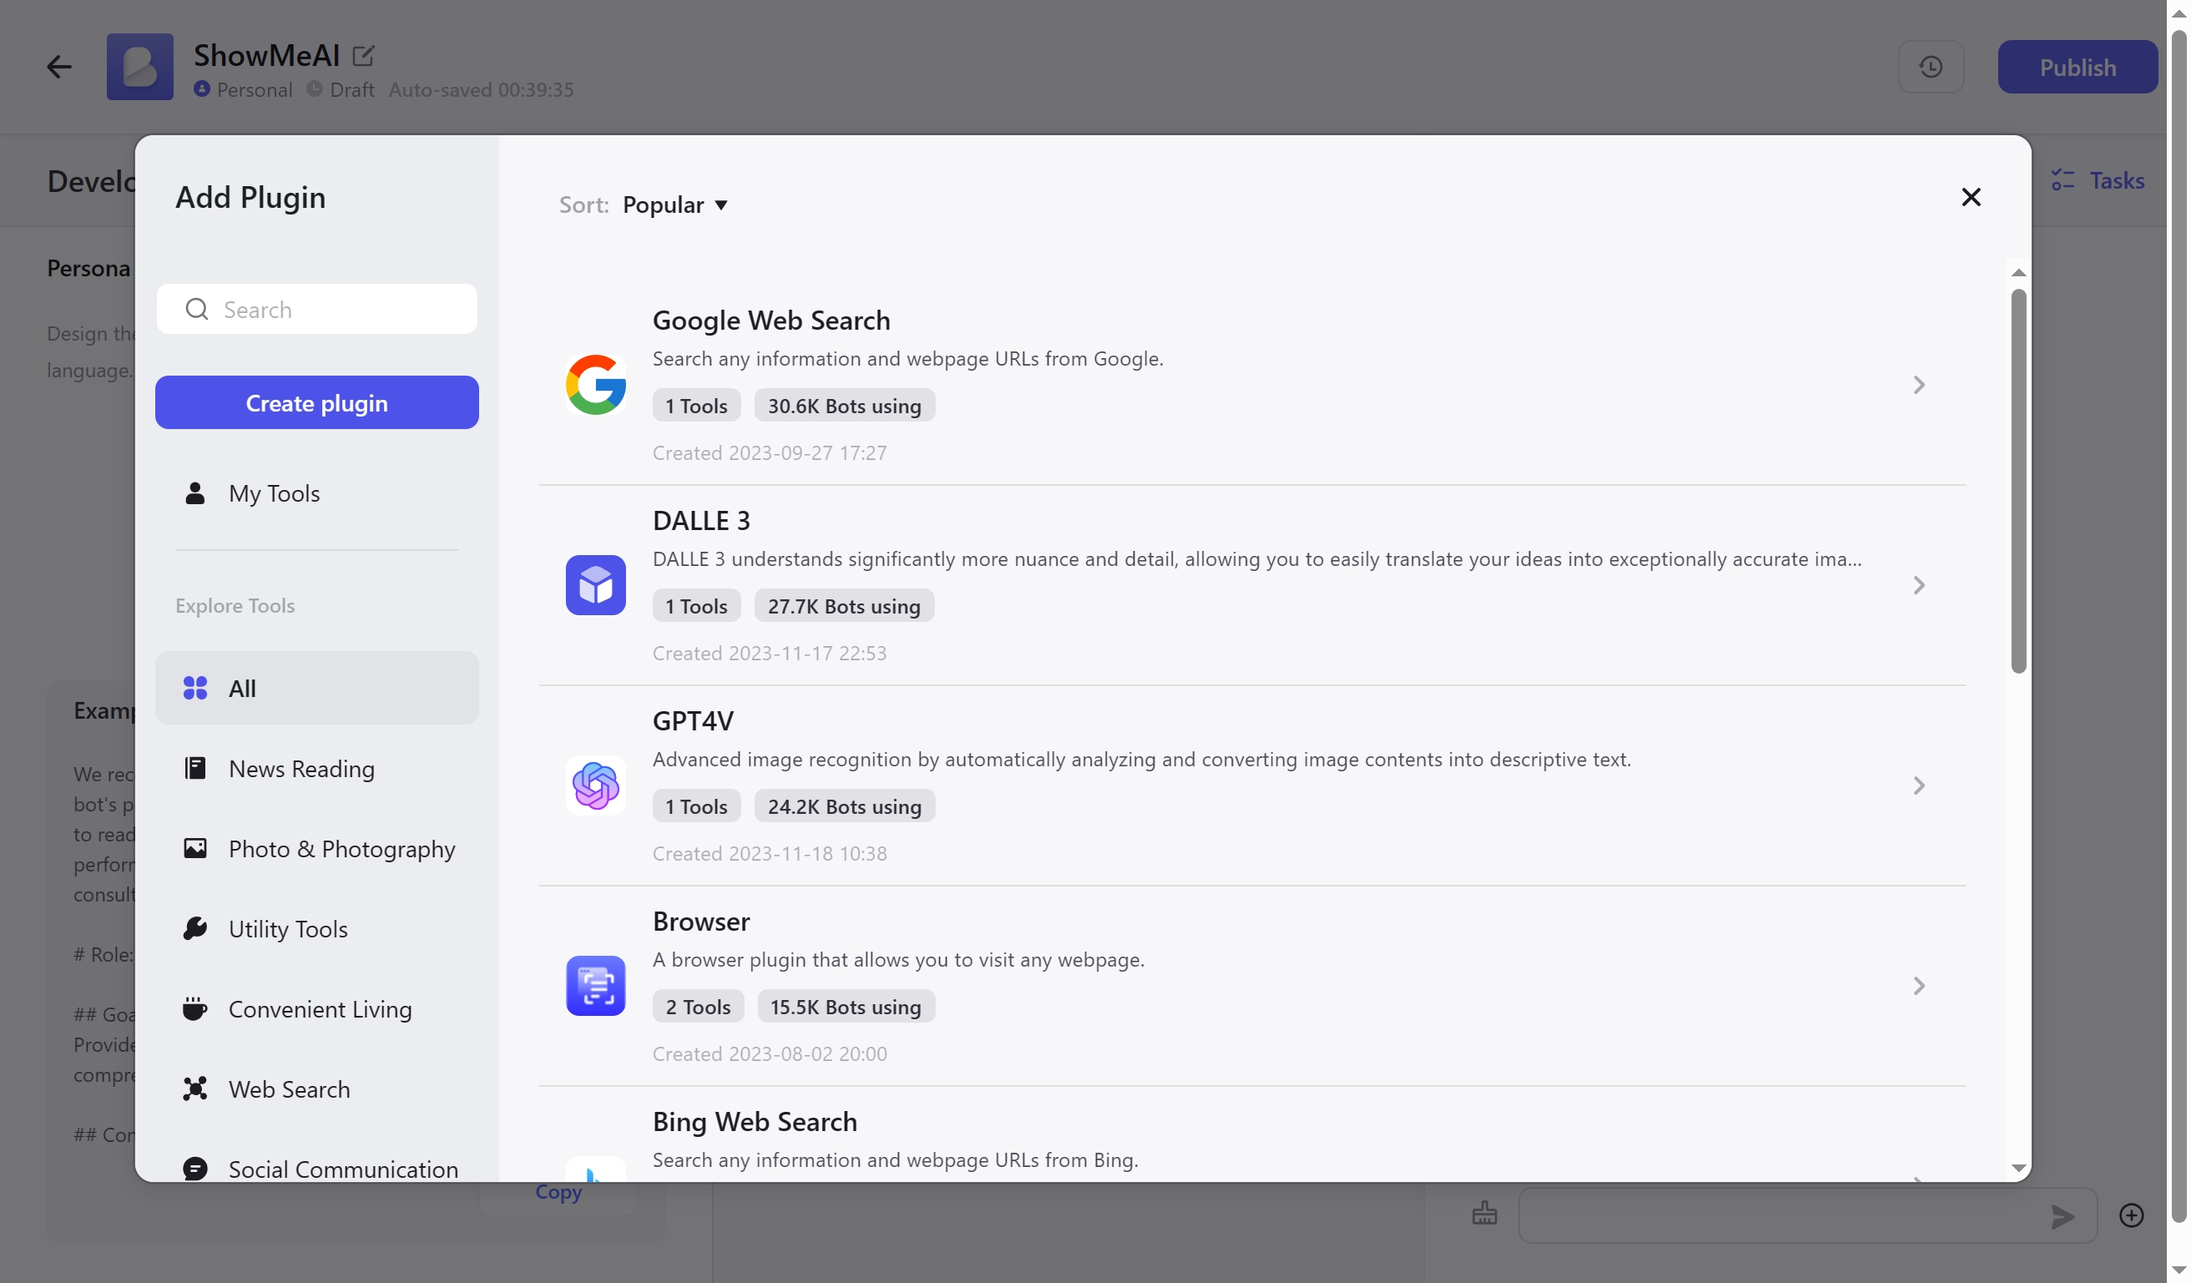Click the ShowMeAI bot avatar

pos(140,67)
